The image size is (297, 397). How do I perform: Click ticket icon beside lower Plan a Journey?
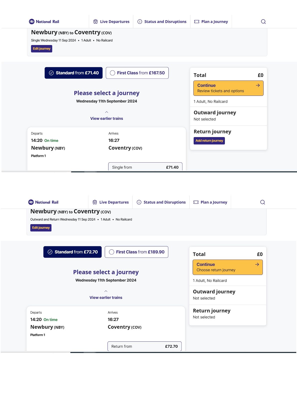pyautogui.click(x=196, y=202)
